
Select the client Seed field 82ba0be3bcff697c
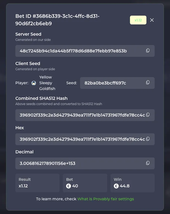[117, 83]
